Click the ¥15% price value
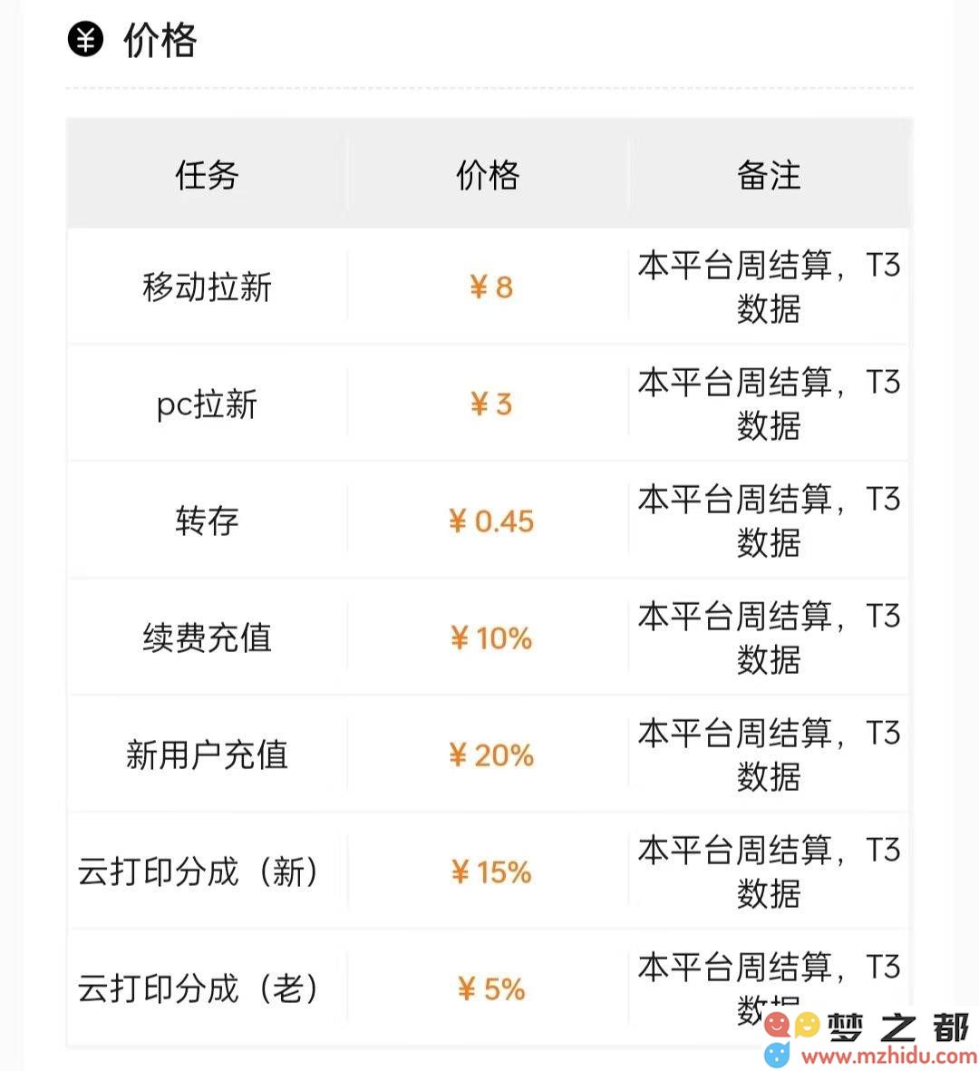The image size is (979, 1071). (x=491, y=872)
